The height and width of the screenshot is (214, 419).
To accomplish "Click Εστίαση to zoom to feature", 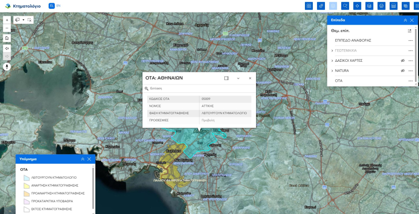I will (x=155, y=88).
